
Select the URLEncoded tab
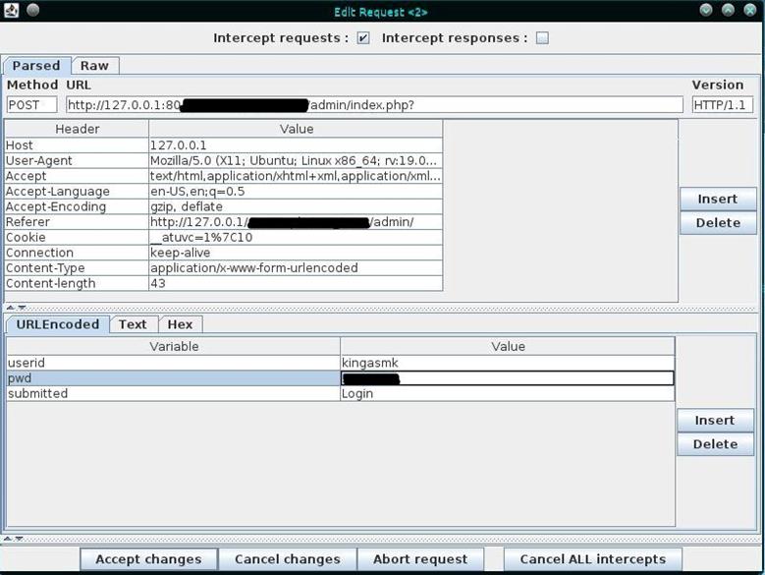pyautogui.click(x=57, y=324)
